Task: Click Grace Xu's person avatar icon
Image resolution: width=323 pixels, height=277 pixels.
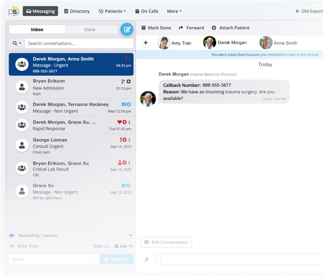Action: [22, 191]
